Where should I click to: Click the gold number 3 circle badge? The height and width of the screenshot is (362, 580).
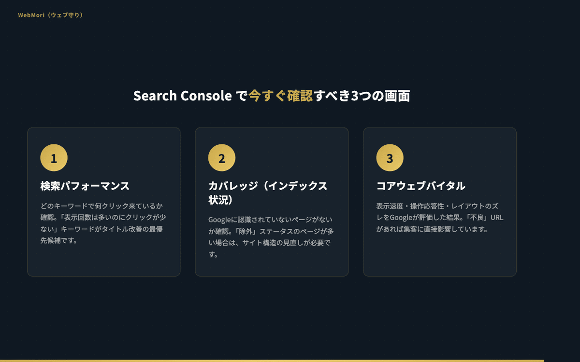pyautogui.click(x=390, y=158)
